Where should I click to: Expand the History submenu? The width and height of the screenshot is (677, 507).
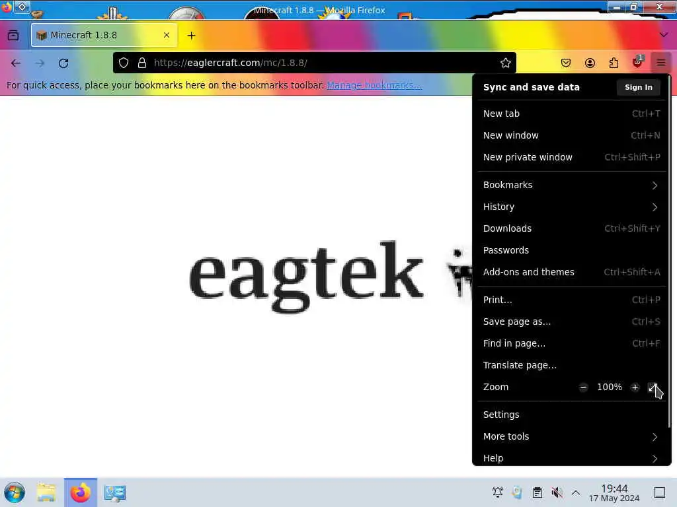tap(572, 207)
